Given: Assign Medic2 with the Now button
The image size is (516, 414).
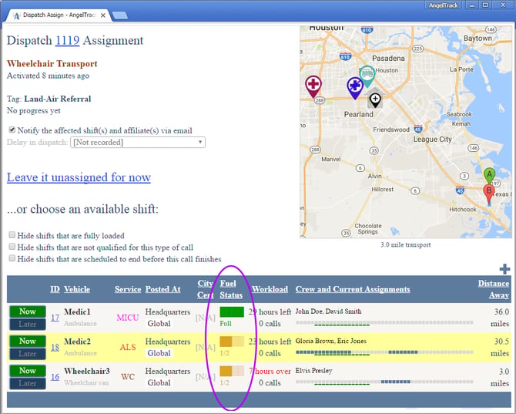Looking at the screenshot, I should point(27,342).
